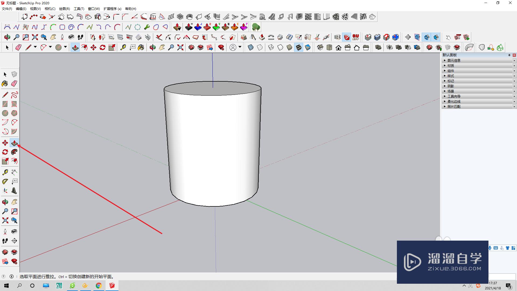Select the Eraser tool in top toolbar
517x291 pixels.
tap(18, 48)
